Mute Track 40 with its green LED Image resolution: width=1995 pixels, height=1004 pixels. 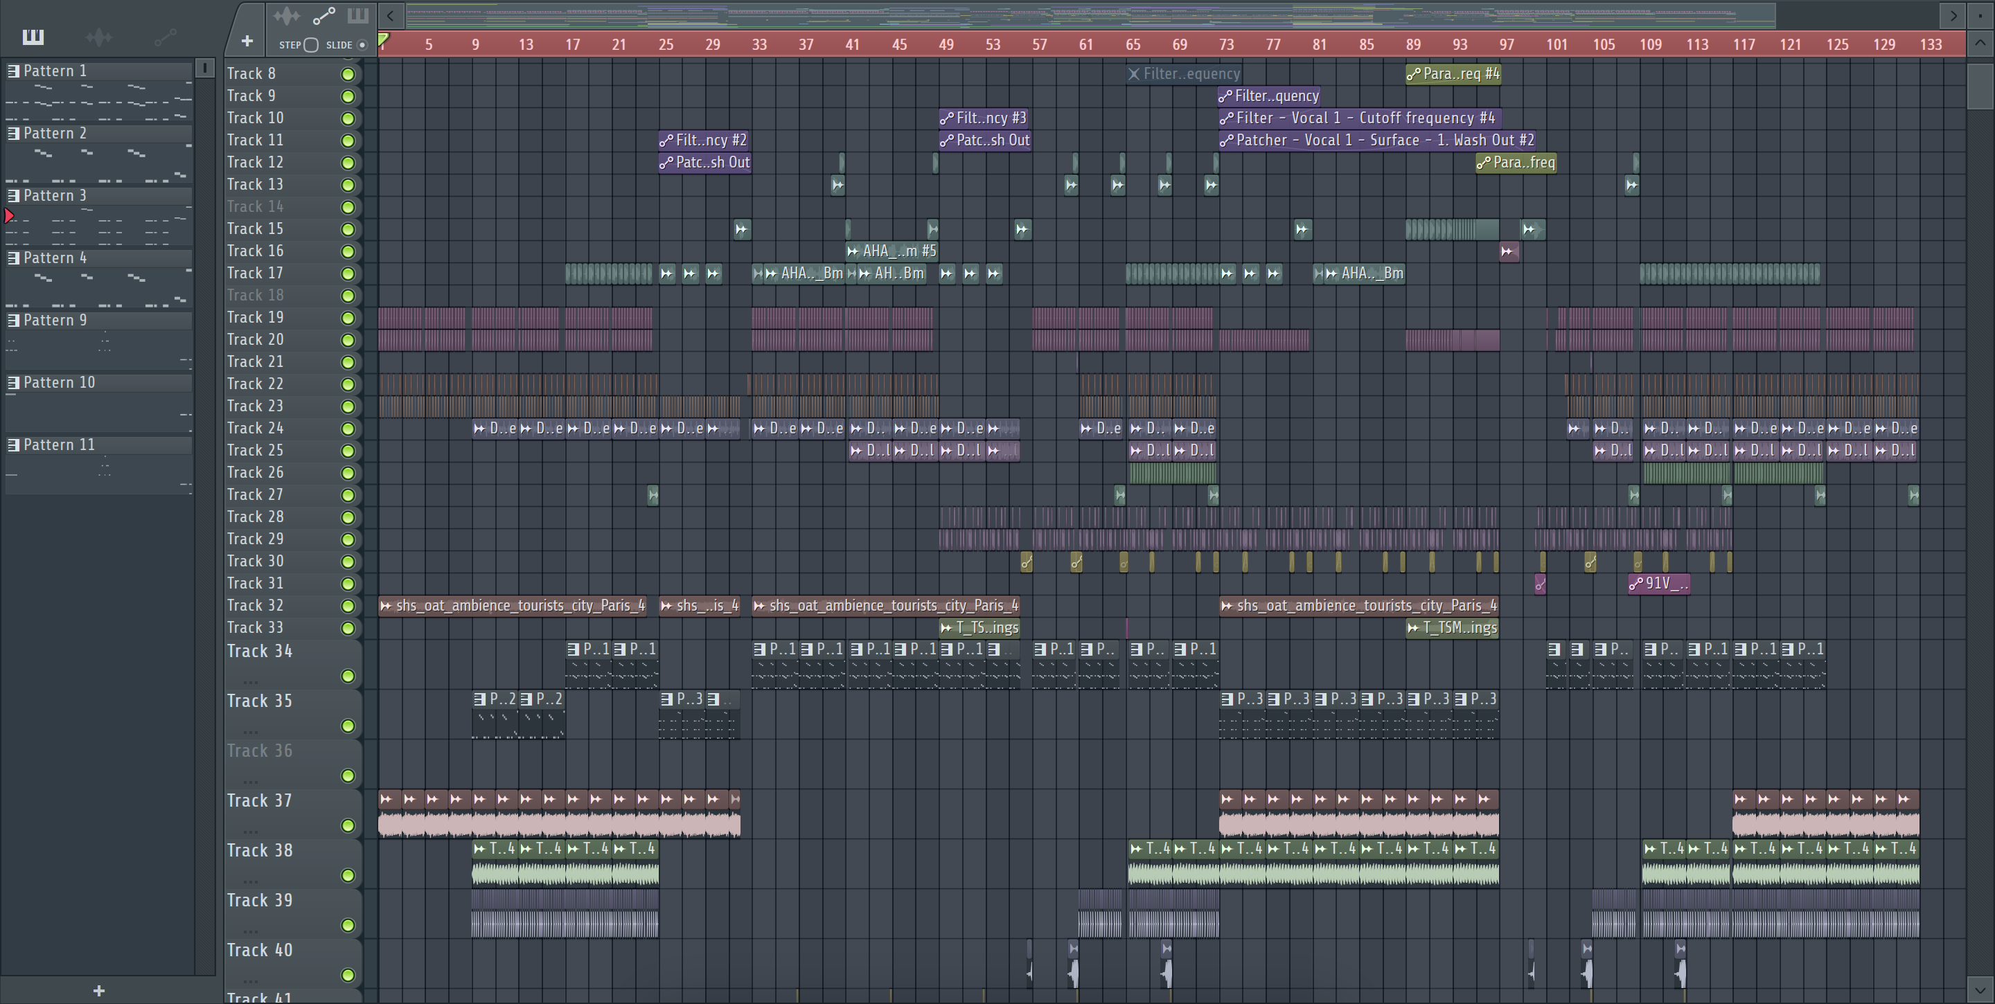(348, 976)
